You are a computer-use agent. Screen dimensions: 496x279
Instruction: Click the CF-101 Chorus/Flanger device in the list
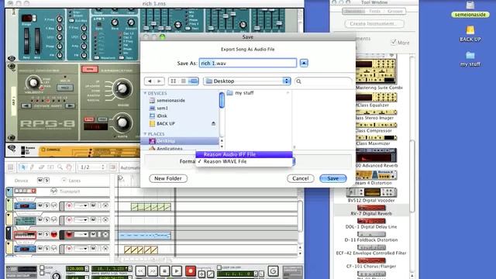pyautogui.click(x=371, y=263)
